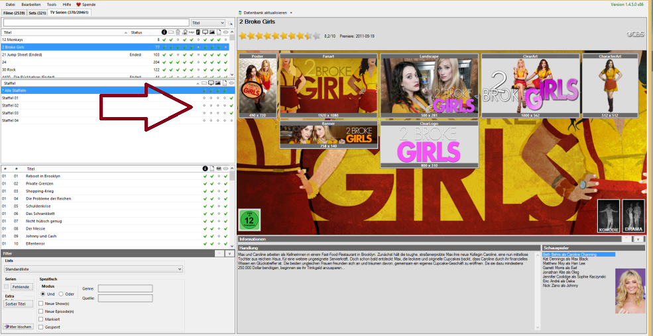653x336 pixels.
Task: Click the poster icon in Staffel list header
Action: (225, 83)
